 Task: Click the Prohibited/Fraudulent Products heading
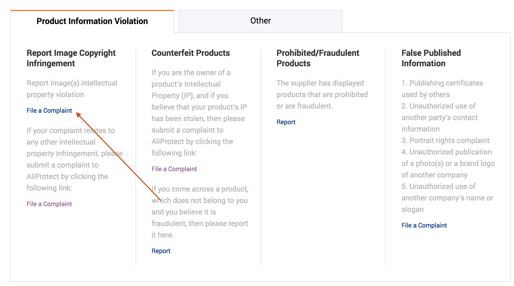317,58
